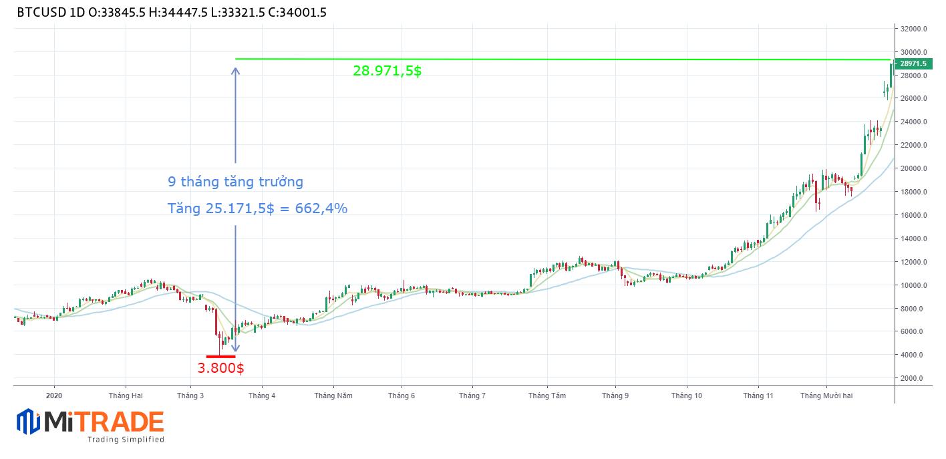946x459 pixels.
Task: Select the red 3.800$ price label
Action: click(220, 368)
